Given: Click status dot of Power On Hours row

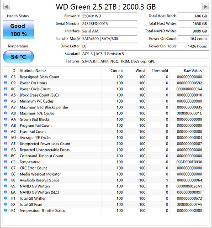Looking at the screenshot, I should [6, 83].
